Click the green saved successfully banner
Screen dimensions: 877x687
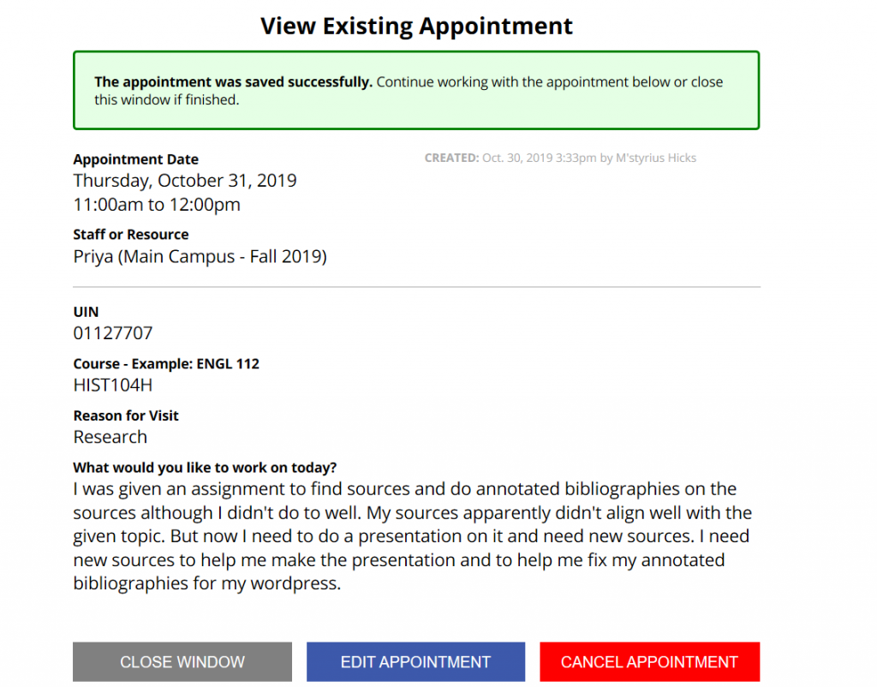point(416,91)
